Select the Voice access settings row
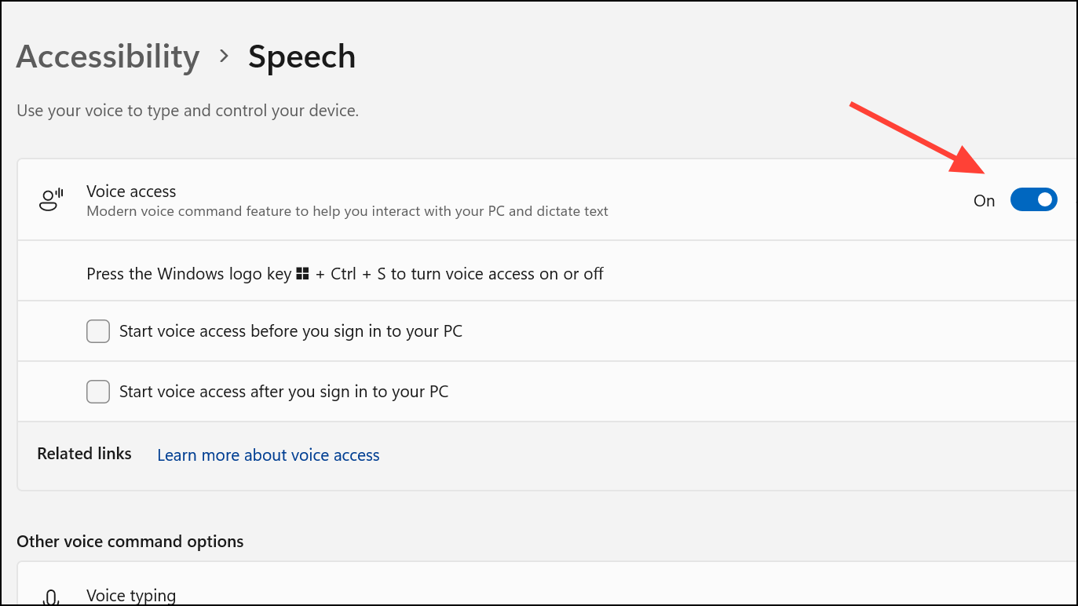Image resolution: width=1078 pixels, height=606 pixels. pyautogui.click(x=471, y=199)
